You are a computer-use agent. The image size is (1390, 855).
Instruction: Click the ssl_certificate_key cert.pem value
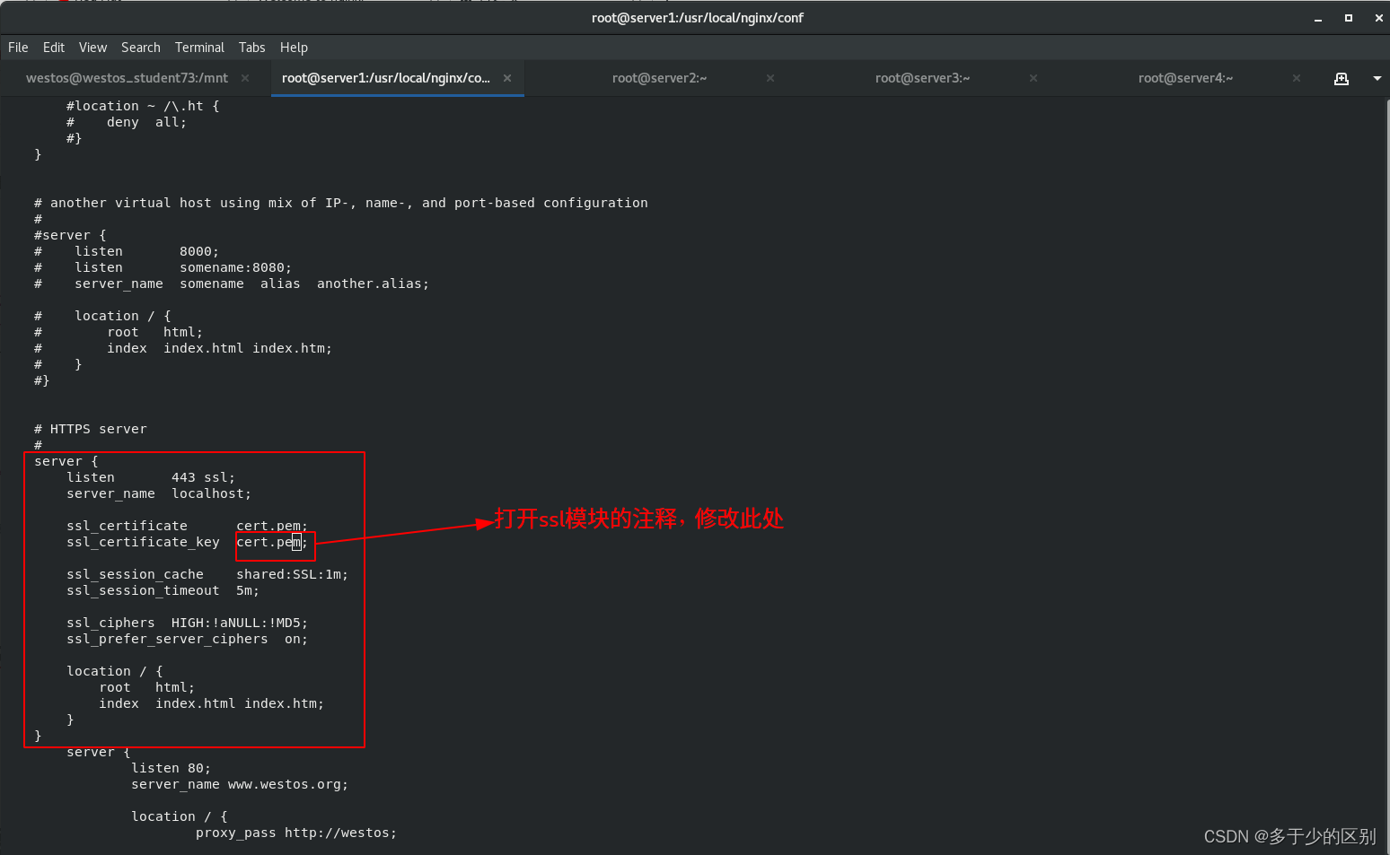pyautogui.click(x=272, y=542)
